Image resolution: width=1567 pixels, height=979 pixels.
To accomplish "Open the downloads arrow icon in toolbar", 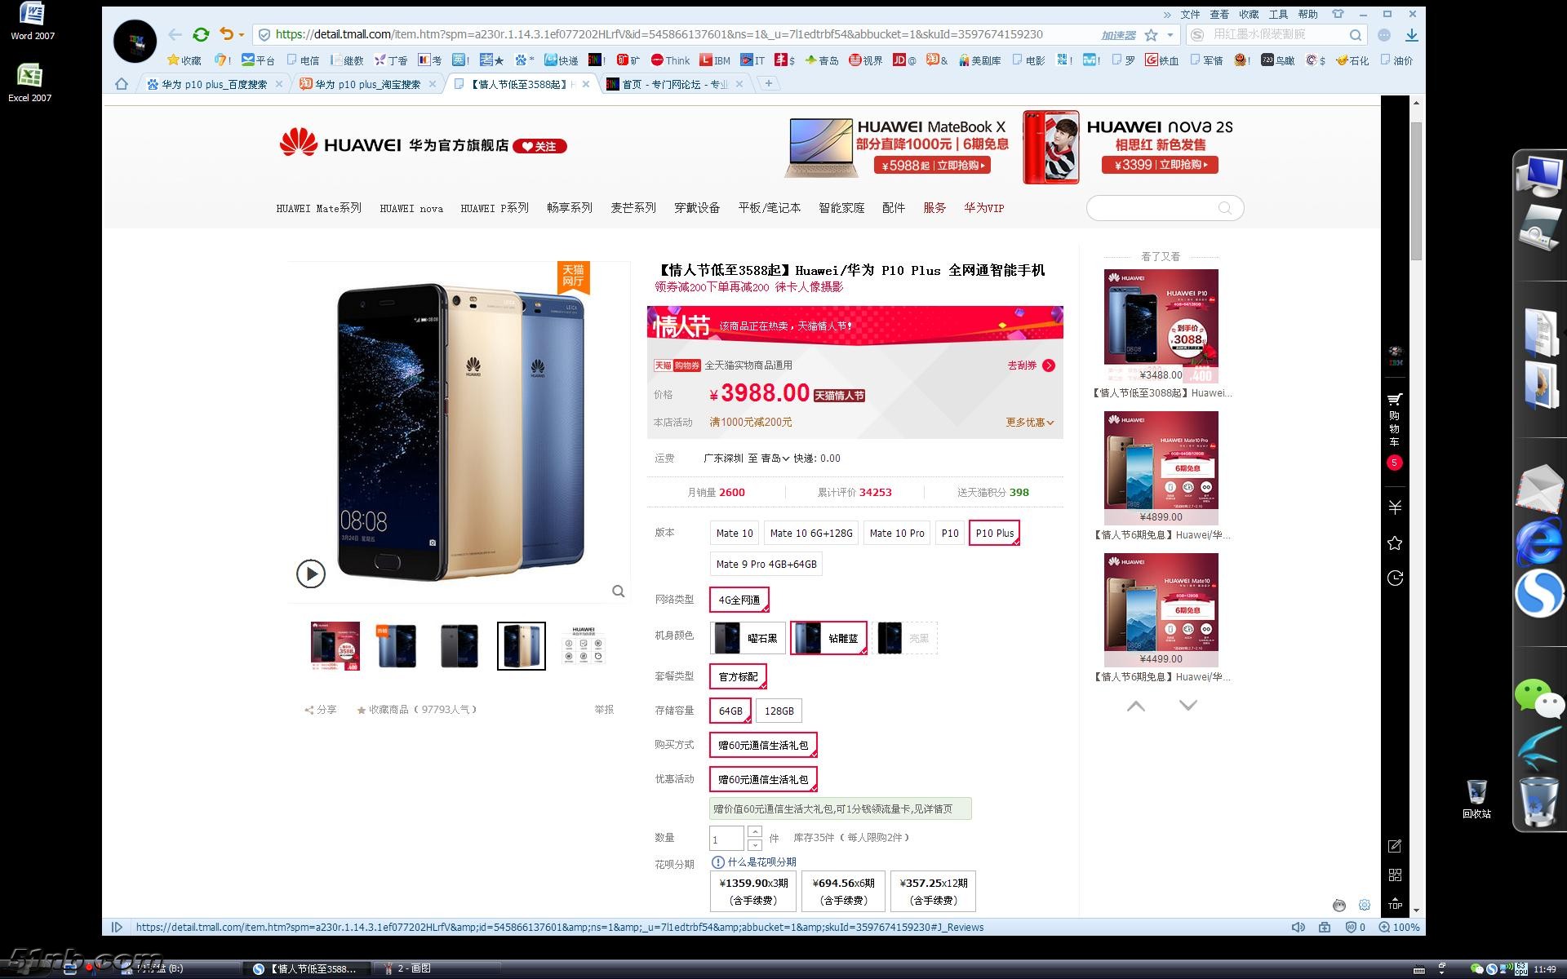I will [x=1411, y=35].
